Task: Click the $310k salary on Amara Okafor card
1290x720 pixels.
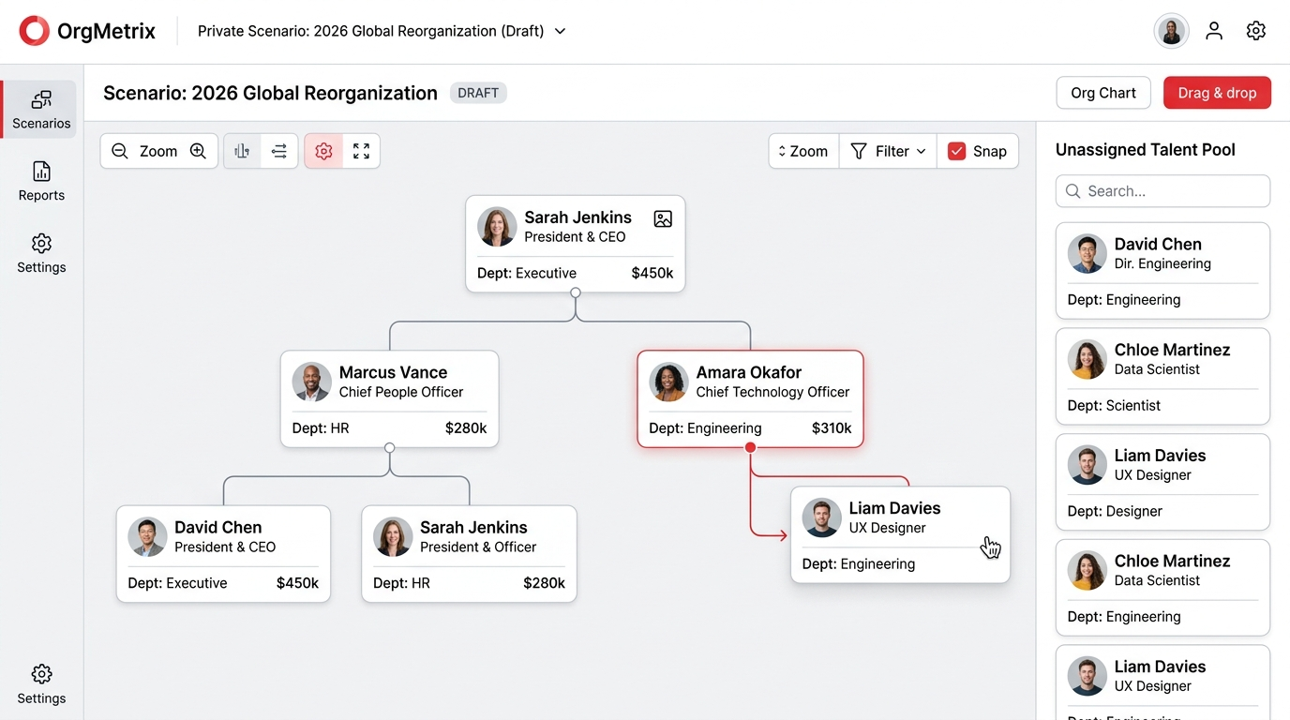Action: click(832, 428)
